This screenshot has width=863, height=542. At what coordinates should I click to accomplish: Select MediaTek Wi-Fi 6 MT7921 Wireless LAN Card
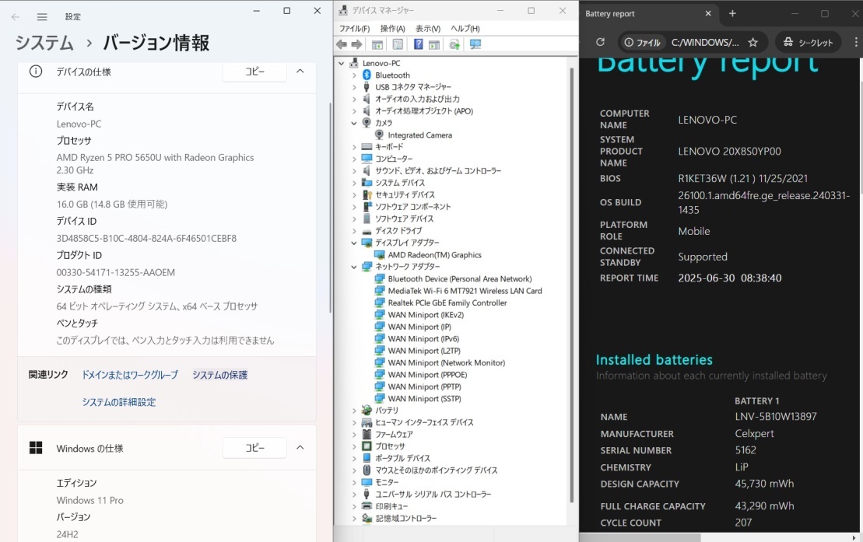(x=465, y=291)
